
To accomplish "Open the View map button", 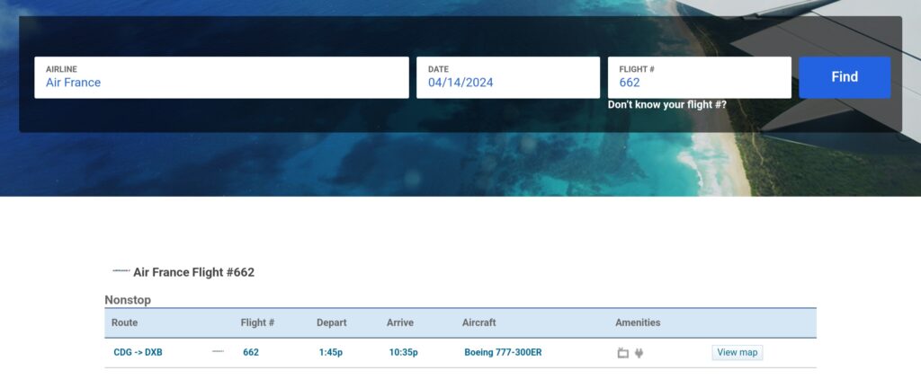I will 737,352.
